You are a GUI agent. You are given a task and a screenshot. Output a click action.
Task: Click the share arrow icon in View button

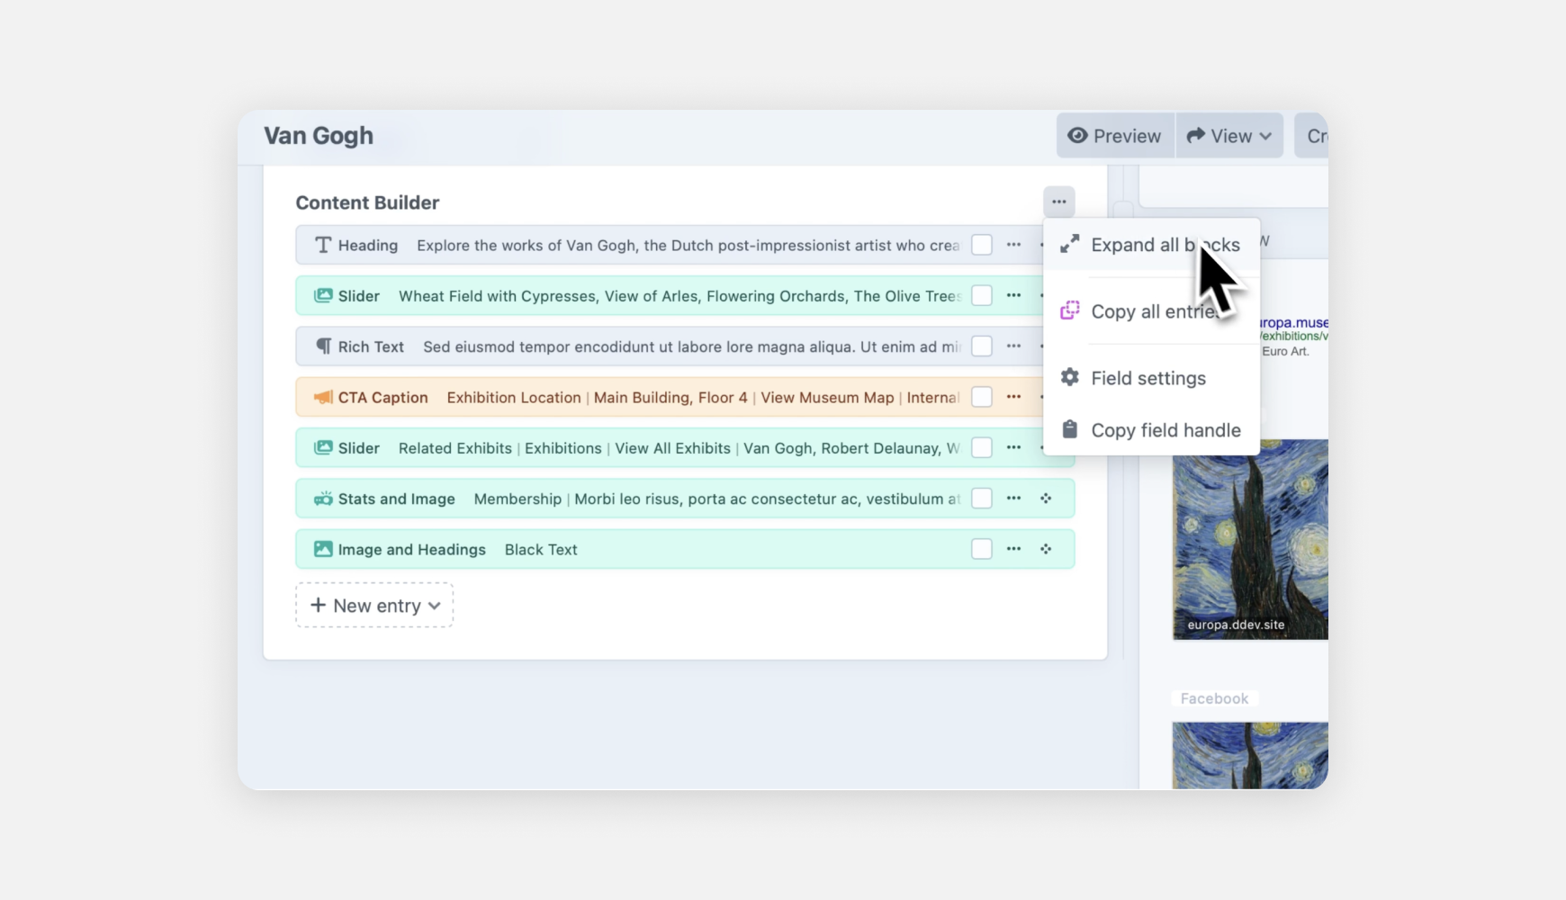coord(1195,136)
